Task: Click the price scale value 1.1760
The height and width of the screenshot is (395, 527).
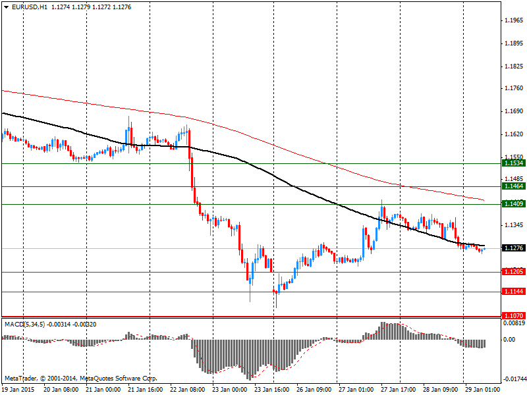Action: click(x=514, y=88)
